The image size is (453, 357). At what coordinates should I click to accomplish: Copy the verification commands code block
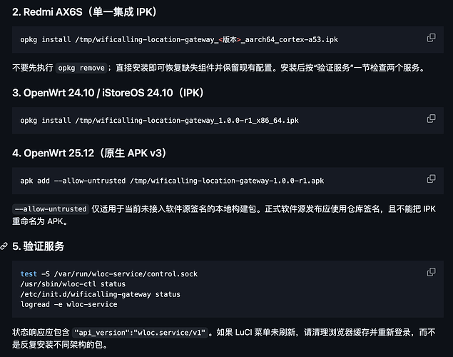431,272
